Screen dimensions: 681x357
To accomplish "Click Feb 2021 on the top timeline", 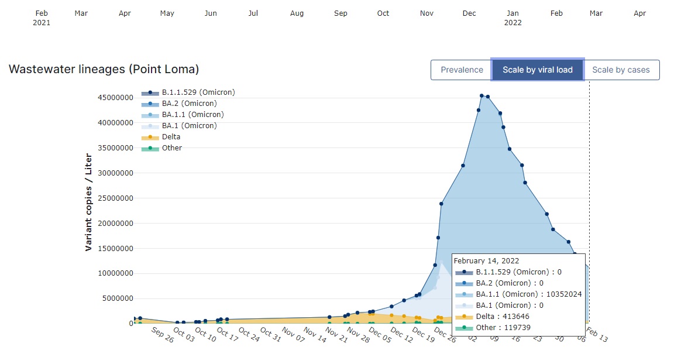I will 42,18.
